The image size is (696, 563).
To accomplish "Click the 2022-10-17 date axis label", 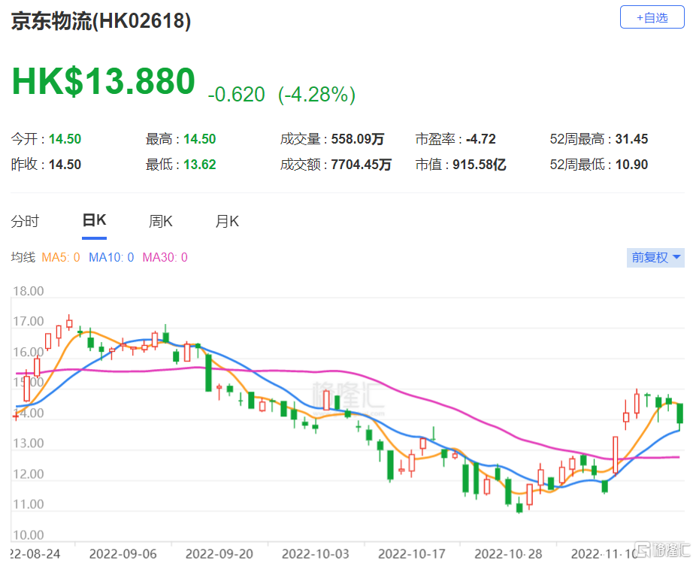I will [x=412, y=554].
